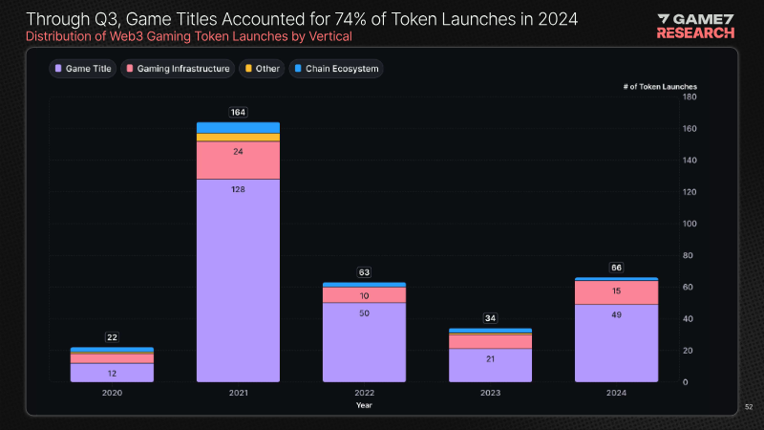Select the 2024 Gaming Infrastructure segment labeled 15
Image resolution: width=764 pixels, height=430 pixels.
coord(616,292)
